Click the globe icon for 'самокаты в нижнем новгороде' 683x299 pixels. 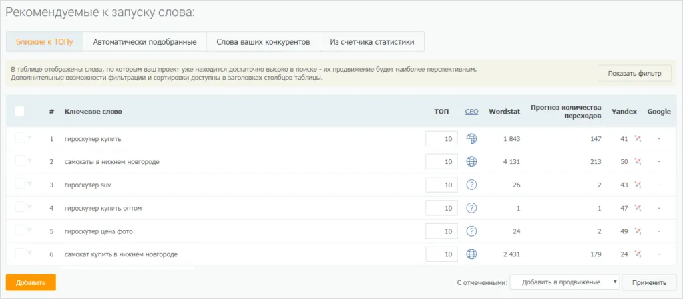click(471, 161)
